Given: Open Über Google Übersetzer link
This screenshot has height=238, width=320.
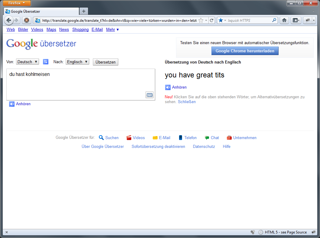Looking at the screenshot, I should (x=103, y=147).
